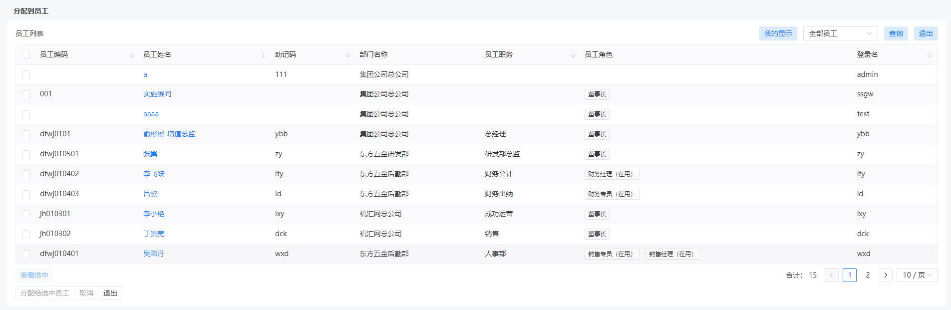Image resolution: width=951 pixels, height=310 pixels.
Task: Open employee link 吕黛
Action: [x=150, y=194]
